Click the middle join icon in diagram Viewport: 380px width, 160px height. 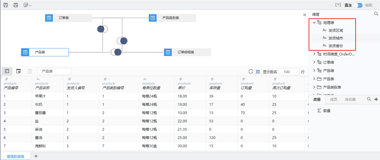[x=122, y=41]
